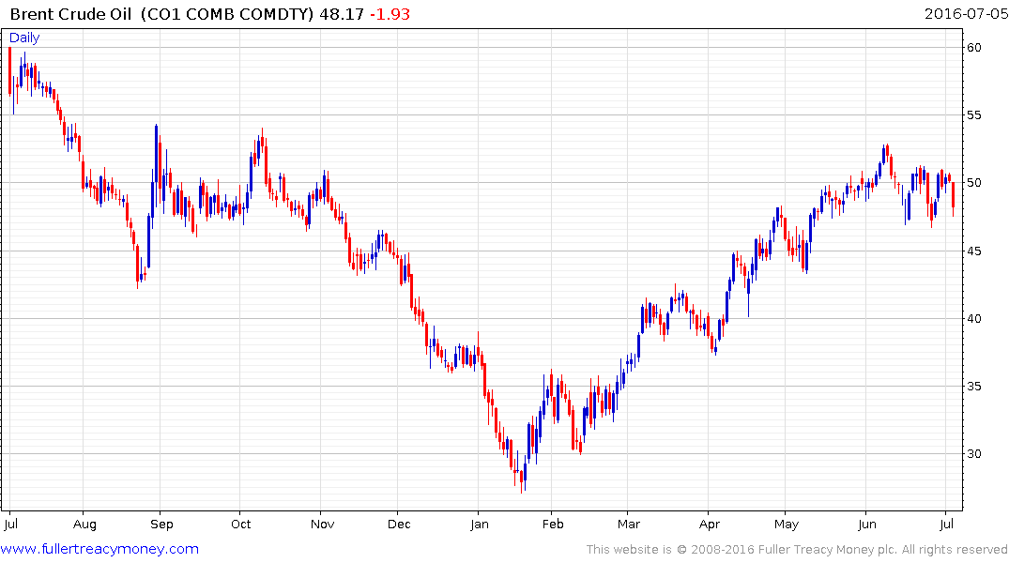
Task: Click the 'Feb' month axis label
Action: pos(553,525)
